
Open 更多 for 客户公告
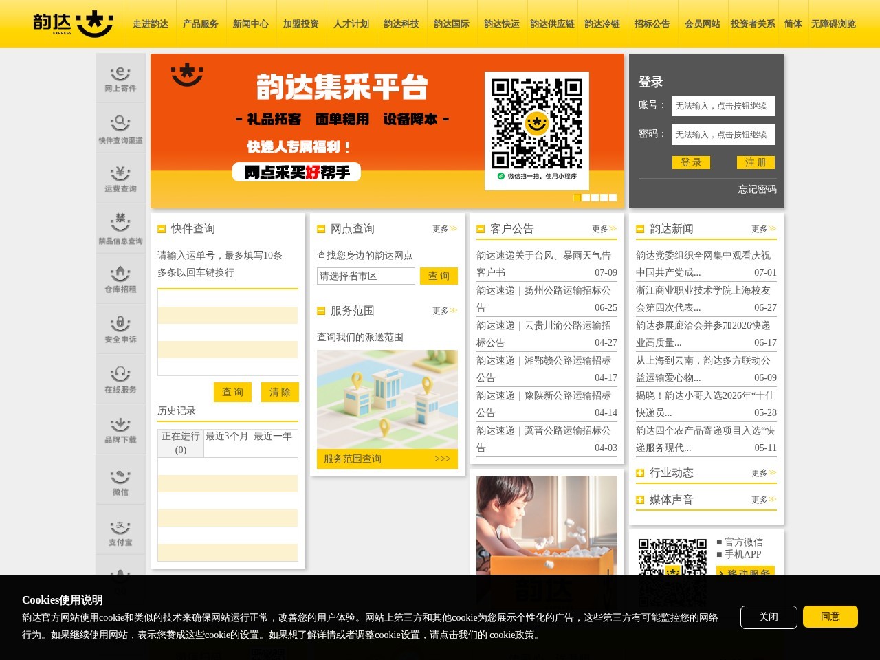604,229
